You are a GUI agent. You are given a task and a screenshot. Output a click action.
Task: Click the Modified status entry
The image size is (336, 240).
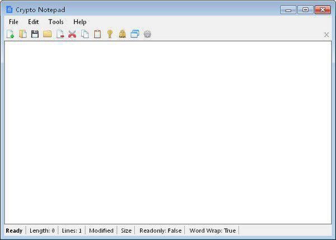pos(101,231)
